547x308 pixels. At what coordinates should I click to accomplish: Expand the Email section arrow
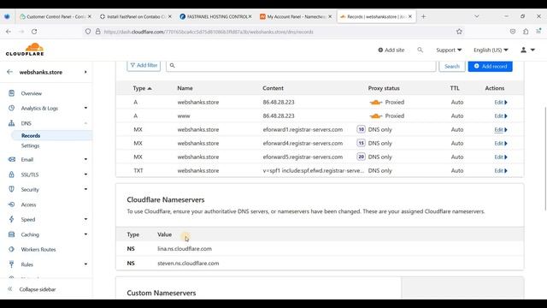(x=85, y=159)
